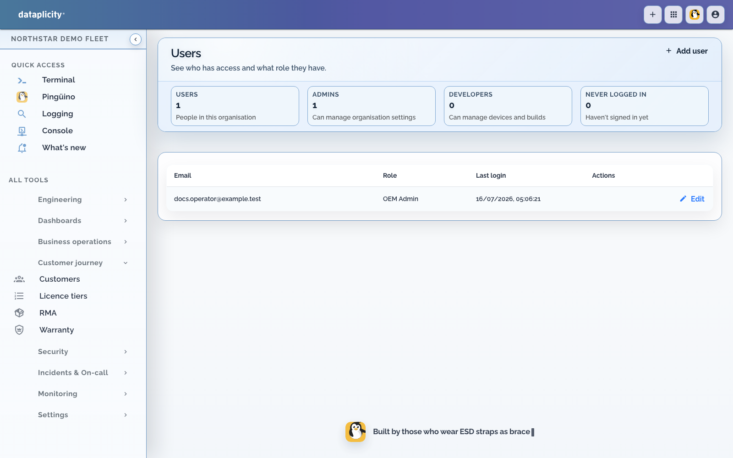Open the penguin icon in top bar
733x458 pixels.
click(x=695, y=15)
